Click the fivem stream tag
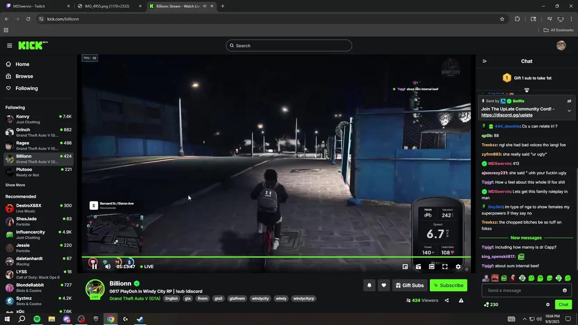The image size is (578, 325). 202,298
